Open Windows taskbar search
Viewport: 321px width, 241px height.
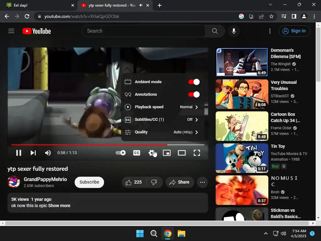point(154,233)
